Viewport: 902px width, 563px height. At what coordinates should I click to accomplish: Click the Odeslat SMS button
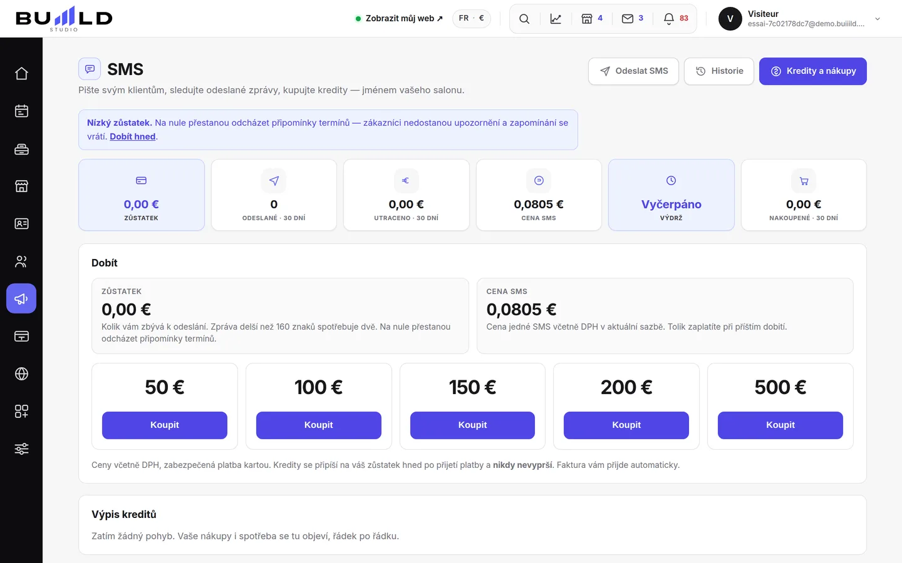633,71
